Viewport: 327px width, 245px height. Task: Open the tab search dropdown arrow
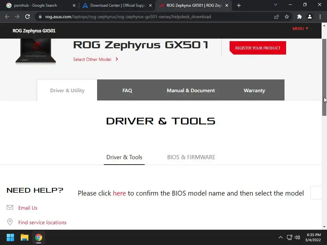[x=276, y=4]
